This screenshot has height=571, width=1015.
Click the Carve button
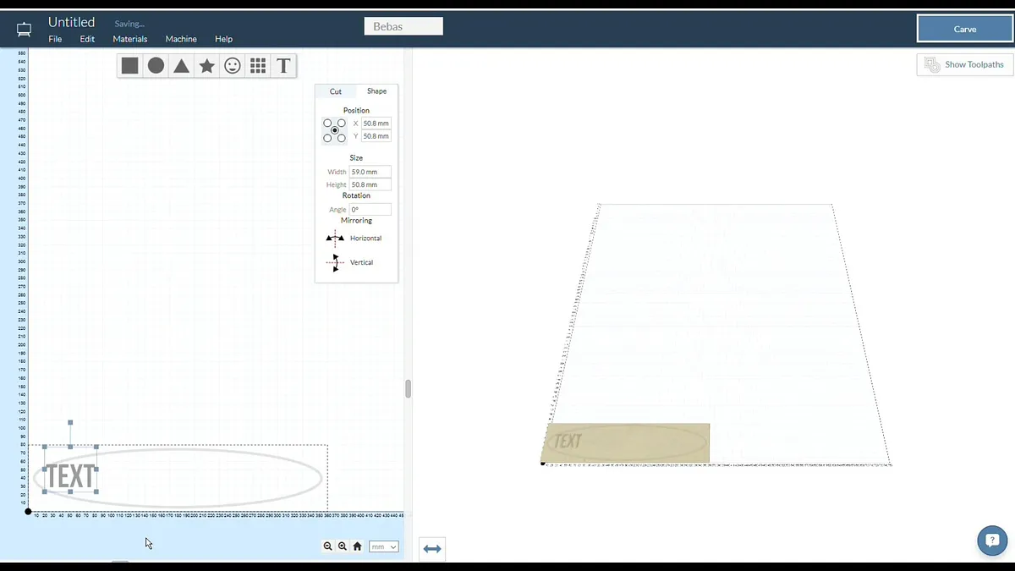coord(964,29)
